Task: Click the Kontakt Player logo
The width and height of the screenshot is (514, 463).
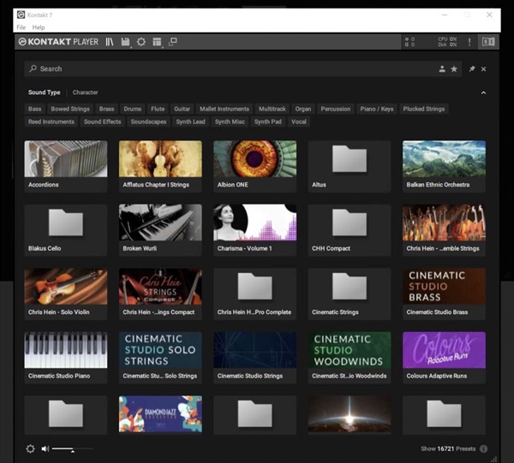Action: (58, 42)
